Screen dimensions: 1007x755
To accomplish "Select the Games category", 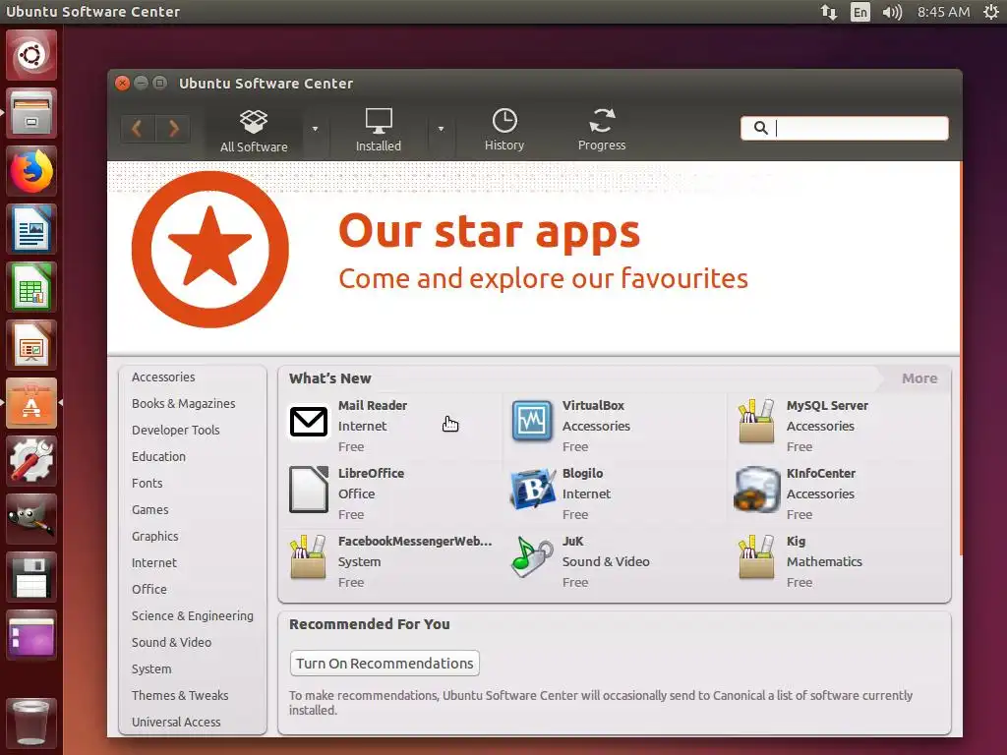I will click(x=150, y=510).
